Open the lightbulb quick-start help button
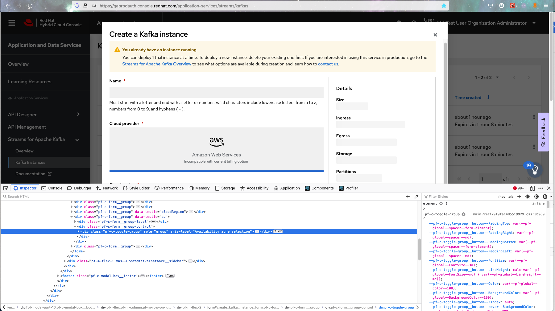The image size is (555, 311). (x=535, y=169)
